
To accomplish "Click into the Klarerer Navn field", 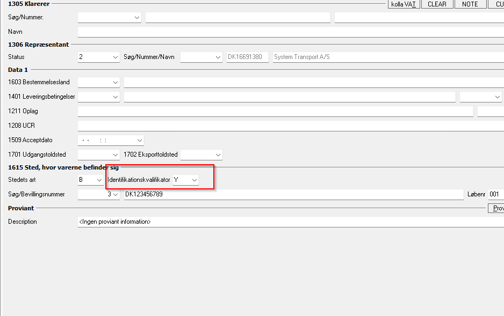I will tap(290, 32).
